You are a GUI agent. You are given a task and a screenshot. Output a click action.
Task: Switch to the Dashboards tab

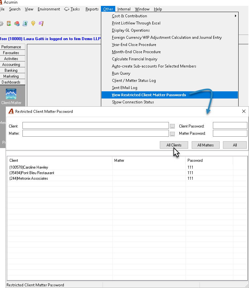(12, 82)
